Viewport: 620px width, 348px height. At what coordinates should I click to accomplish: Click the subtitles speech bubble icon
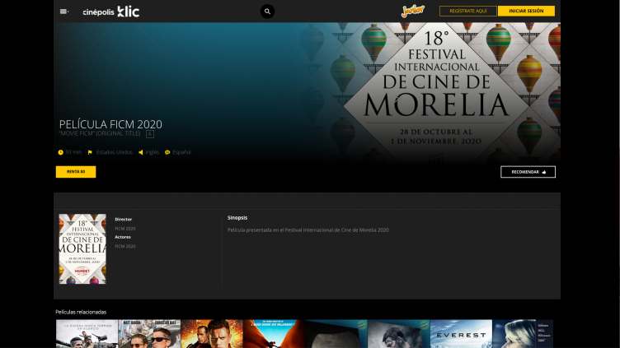(167, 152)
